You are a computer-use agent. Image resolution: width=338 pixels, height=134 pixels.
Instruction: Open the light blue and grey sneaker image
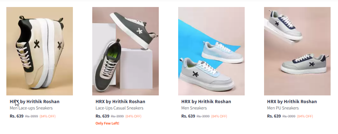coord(211,51)
